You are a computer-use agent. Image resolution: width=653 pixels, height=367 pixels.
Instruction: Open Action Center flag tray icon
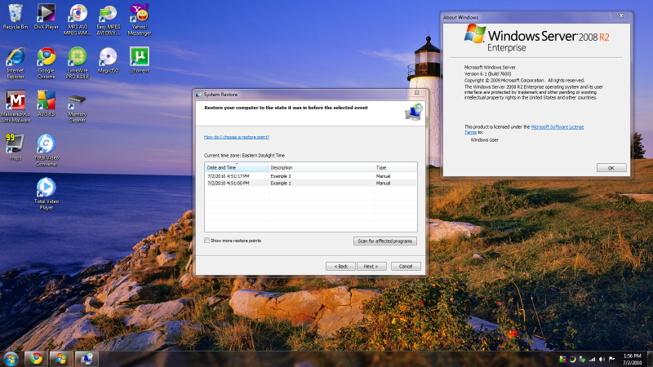(611, 359)
